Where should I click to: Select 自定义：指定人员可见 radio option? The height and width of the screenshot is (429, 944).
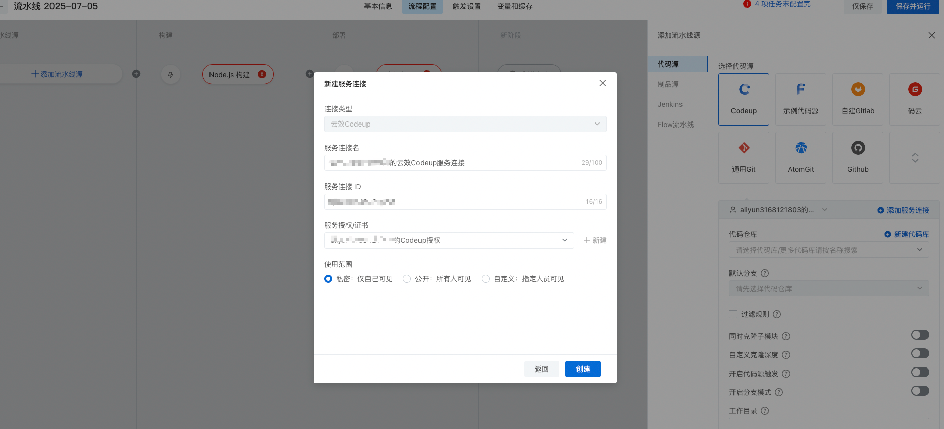pyautogui.click(x=486, y=279)
